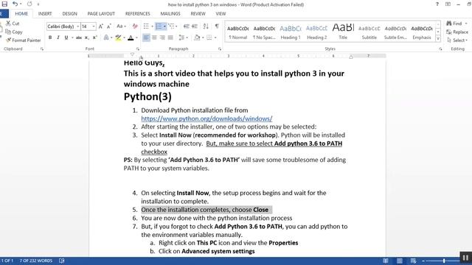Open the INSERT ribbon tab
472x265 pixels.
(45, 14)
